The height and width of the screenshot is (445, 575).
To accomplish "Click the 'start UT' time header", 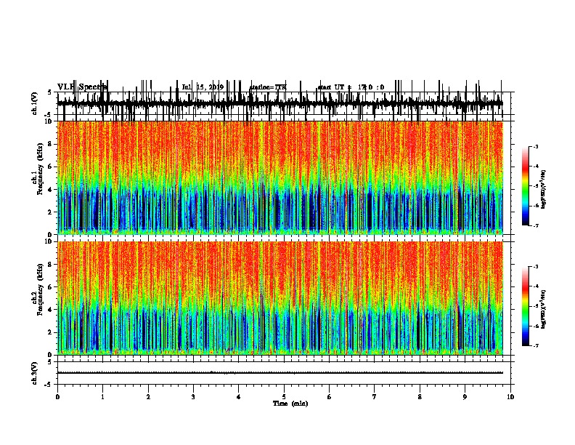I will tap(351, 87).
